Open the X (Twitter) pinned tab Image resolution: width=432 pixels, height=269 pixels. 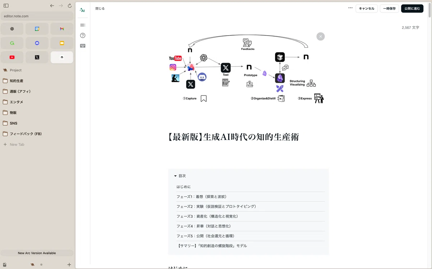(37, 57)
